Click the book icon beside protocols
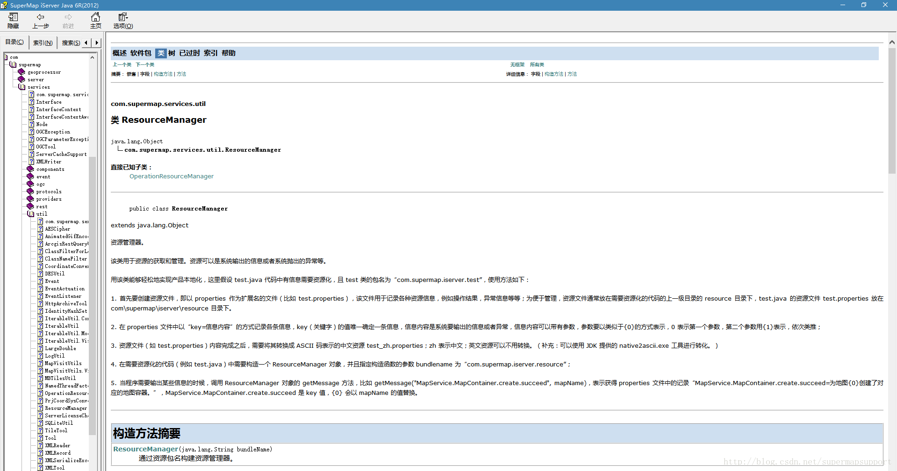The width and height of the screenshot is (897, 471). point(30,191)
